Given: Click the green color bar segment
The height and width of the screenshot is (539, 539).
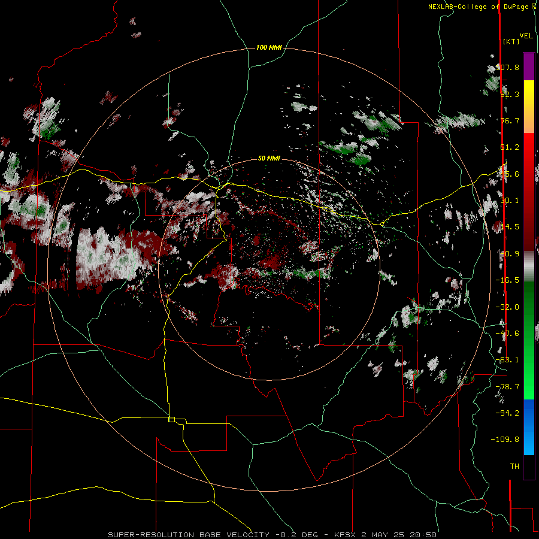Looking at the screenshot, I should pos(529,340).
